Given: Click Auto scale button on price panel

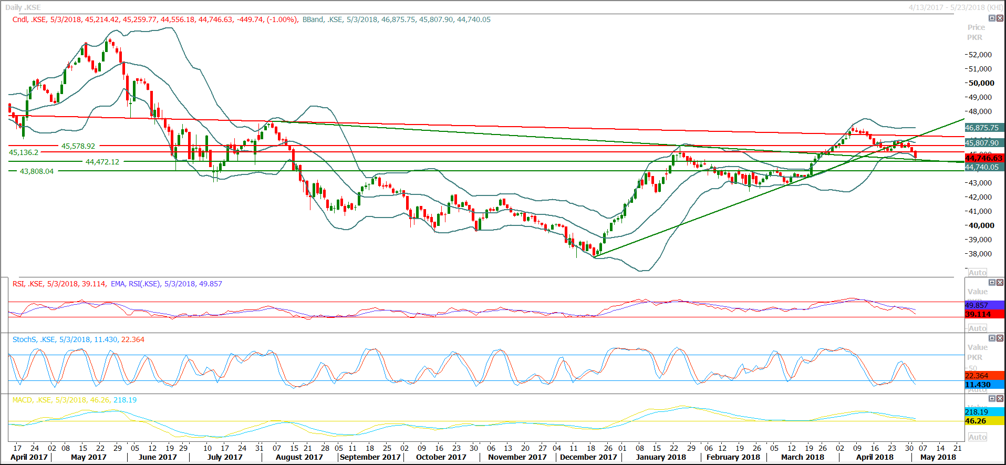Looking at the screenshot, I should coord(978,273).
